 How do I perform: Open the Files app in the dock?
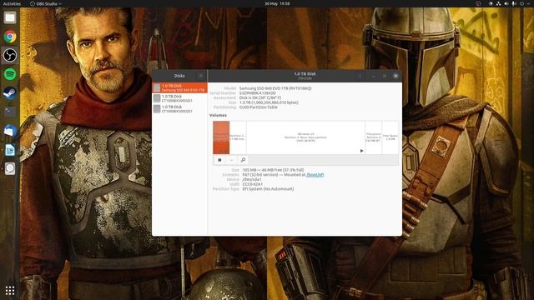(x=10, y=17)
